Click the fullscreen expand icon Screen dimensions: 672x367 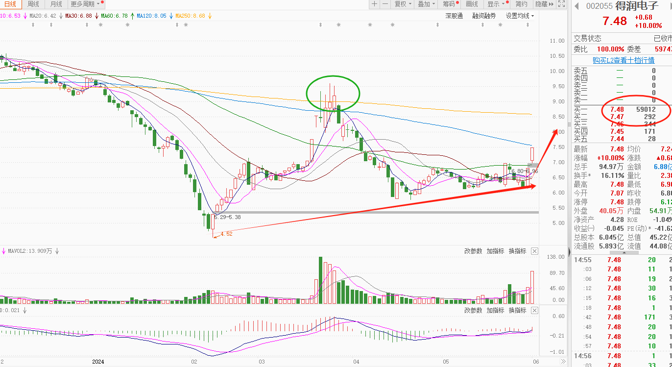[x=561, y=4]
